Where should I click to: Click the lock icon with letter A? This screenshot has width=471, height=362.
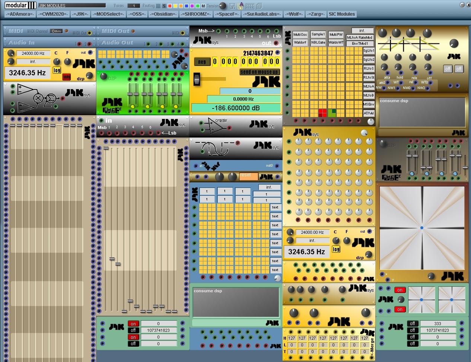pos(241,6)
